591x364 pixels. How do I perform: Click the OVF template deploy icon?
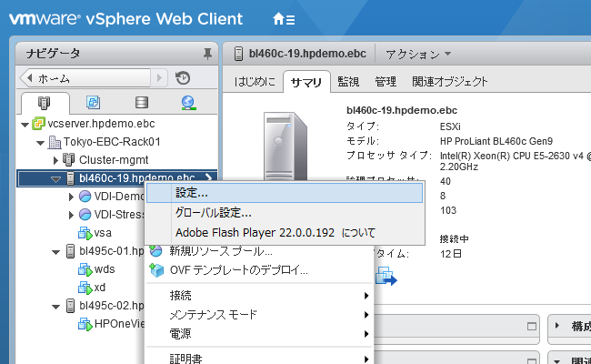[x=156, y=270]
